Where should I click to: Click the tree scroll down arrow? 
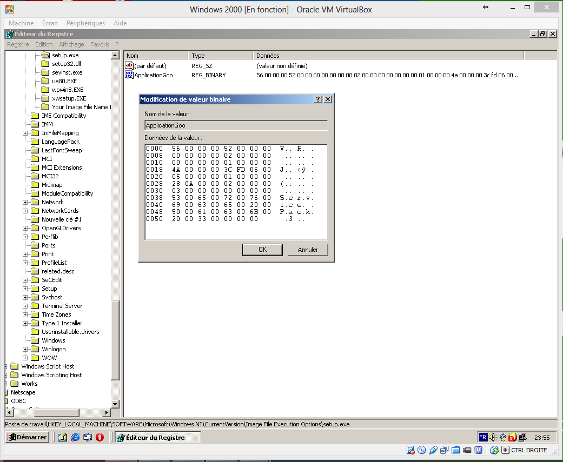[x=115, y=404]
